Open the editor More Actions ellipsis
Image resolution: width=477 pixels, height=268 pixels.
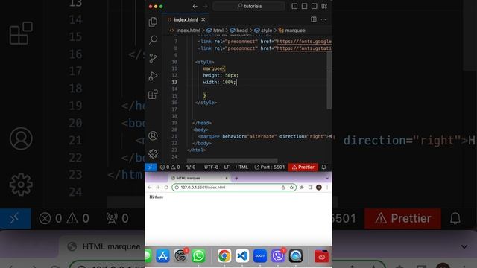pos(323,19)
